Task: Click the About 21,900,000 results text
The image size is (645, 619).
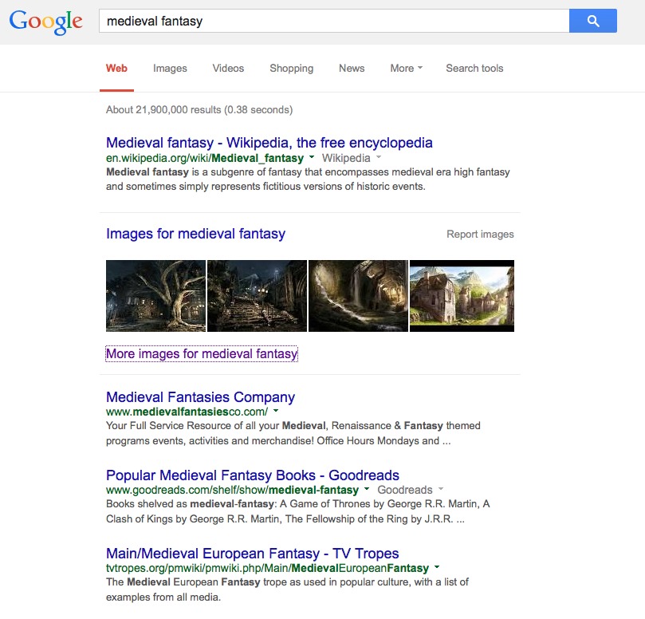Action: click(x=199, y=110)
